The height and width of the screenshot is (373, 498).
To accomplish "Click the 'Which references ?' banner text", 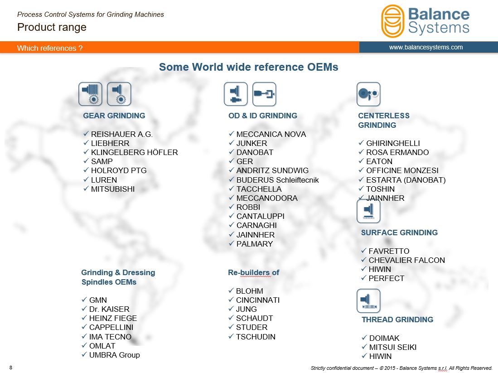I will (x=50, y=48).
